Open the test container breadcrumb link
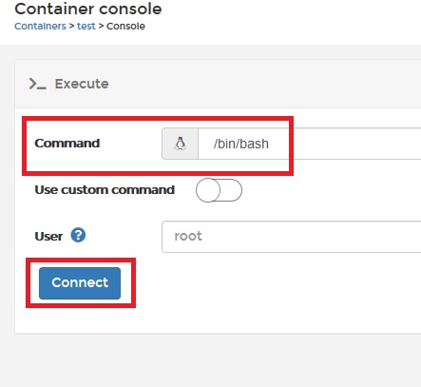The height and width of the screenshot is (387, 421). click(x=86, y=26)
